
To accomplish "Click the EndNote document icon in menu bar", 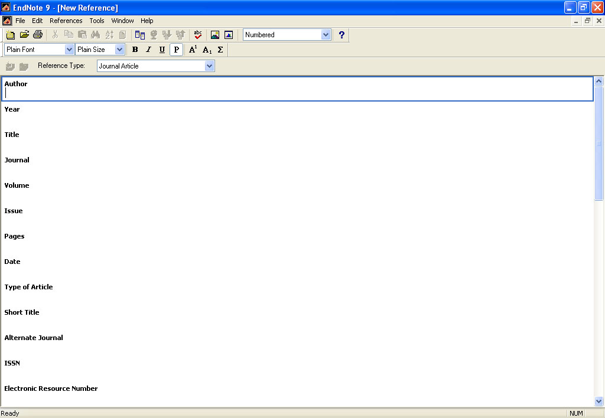I will pos(6,21).
